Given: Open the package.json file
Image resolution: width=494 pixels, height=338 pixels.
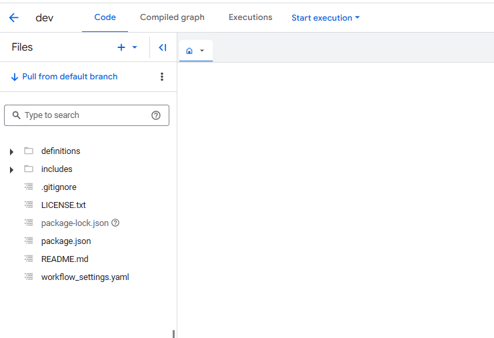Looking at the screenshot, I should tap(66, 241).
